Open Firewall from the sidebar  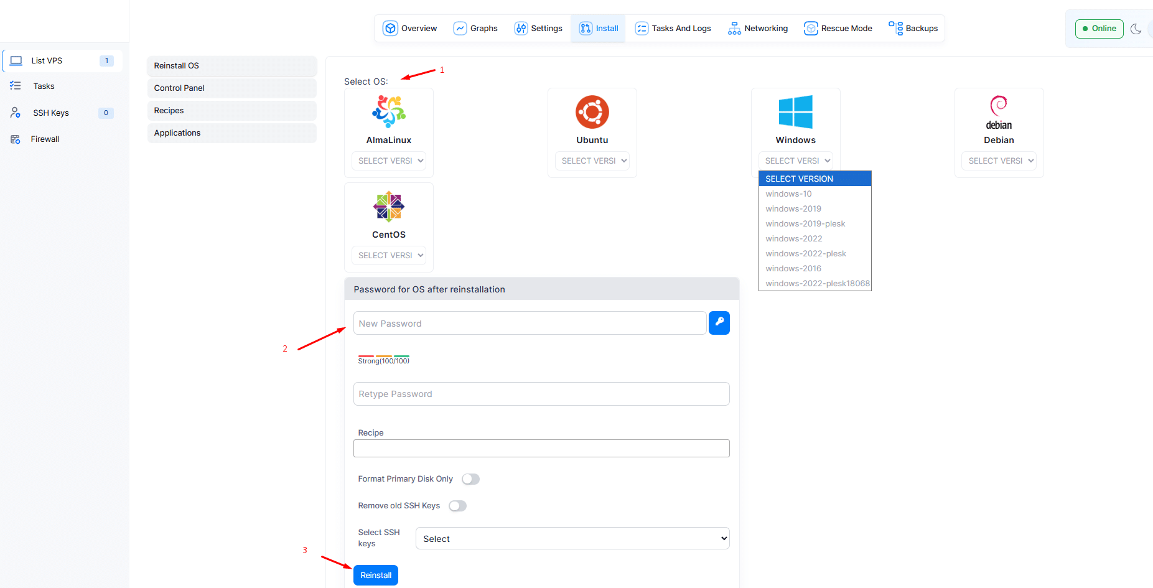[45, 139]
